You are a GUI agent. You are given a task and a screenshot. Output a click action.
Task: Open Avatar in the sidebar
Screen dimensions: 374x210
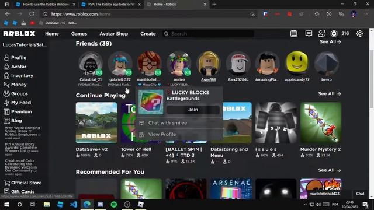coord(15,66)
